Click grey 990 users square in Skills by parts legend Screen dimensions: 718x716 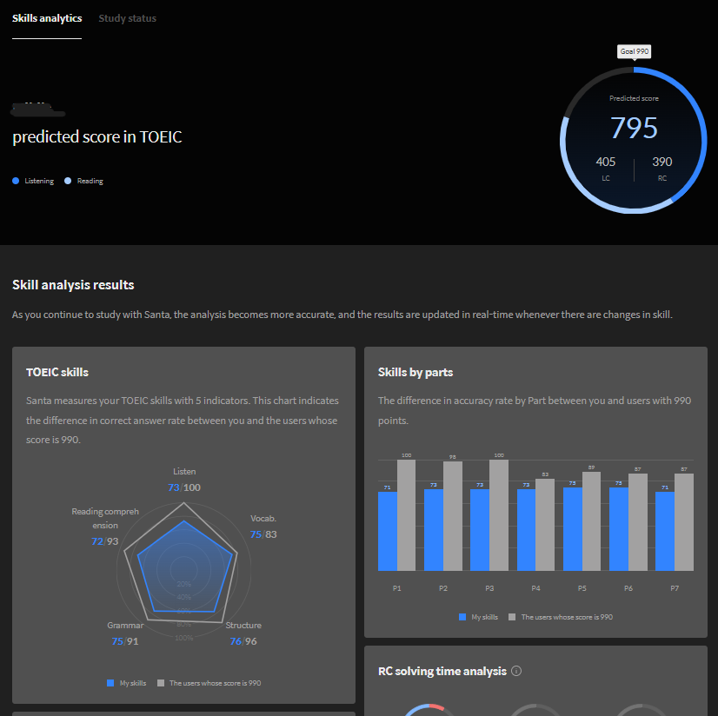click(512, 617)
